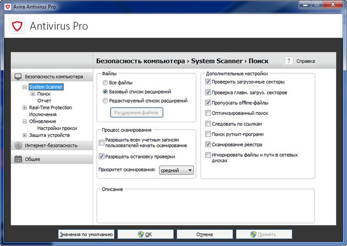Click the Avira shield logo icon
The width and height of the screenshot is (347, 246).
point(17,26)
